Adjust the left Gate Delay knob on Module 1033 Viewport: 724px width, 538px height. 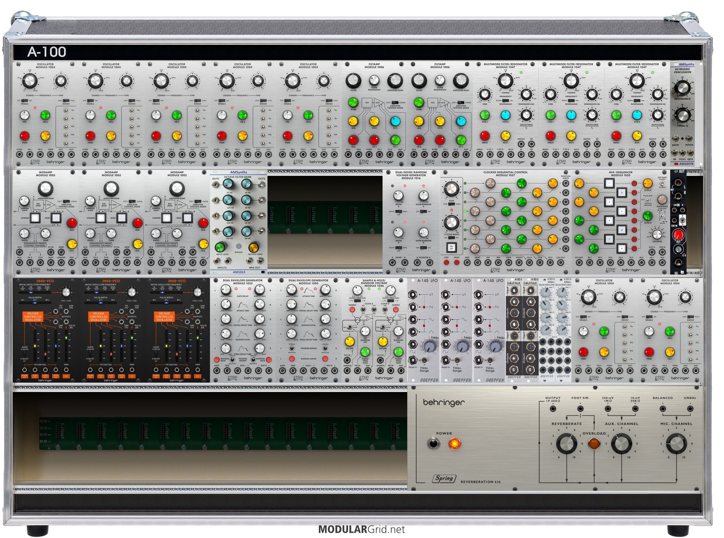226,290
